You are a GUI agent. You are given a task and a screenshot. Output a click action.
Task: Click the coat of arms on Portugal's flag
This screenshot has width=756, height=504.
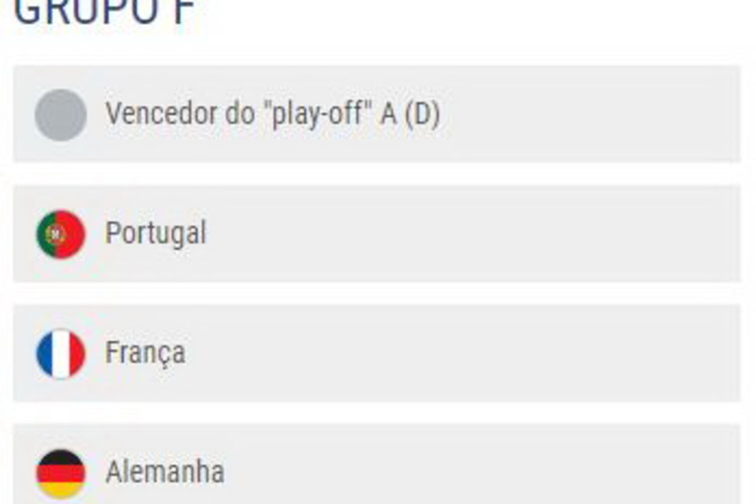click(x=55, y=234)
